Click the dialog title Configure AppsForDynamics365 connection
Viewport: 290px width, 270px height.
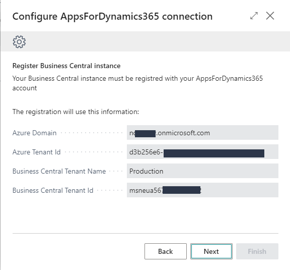112,16
